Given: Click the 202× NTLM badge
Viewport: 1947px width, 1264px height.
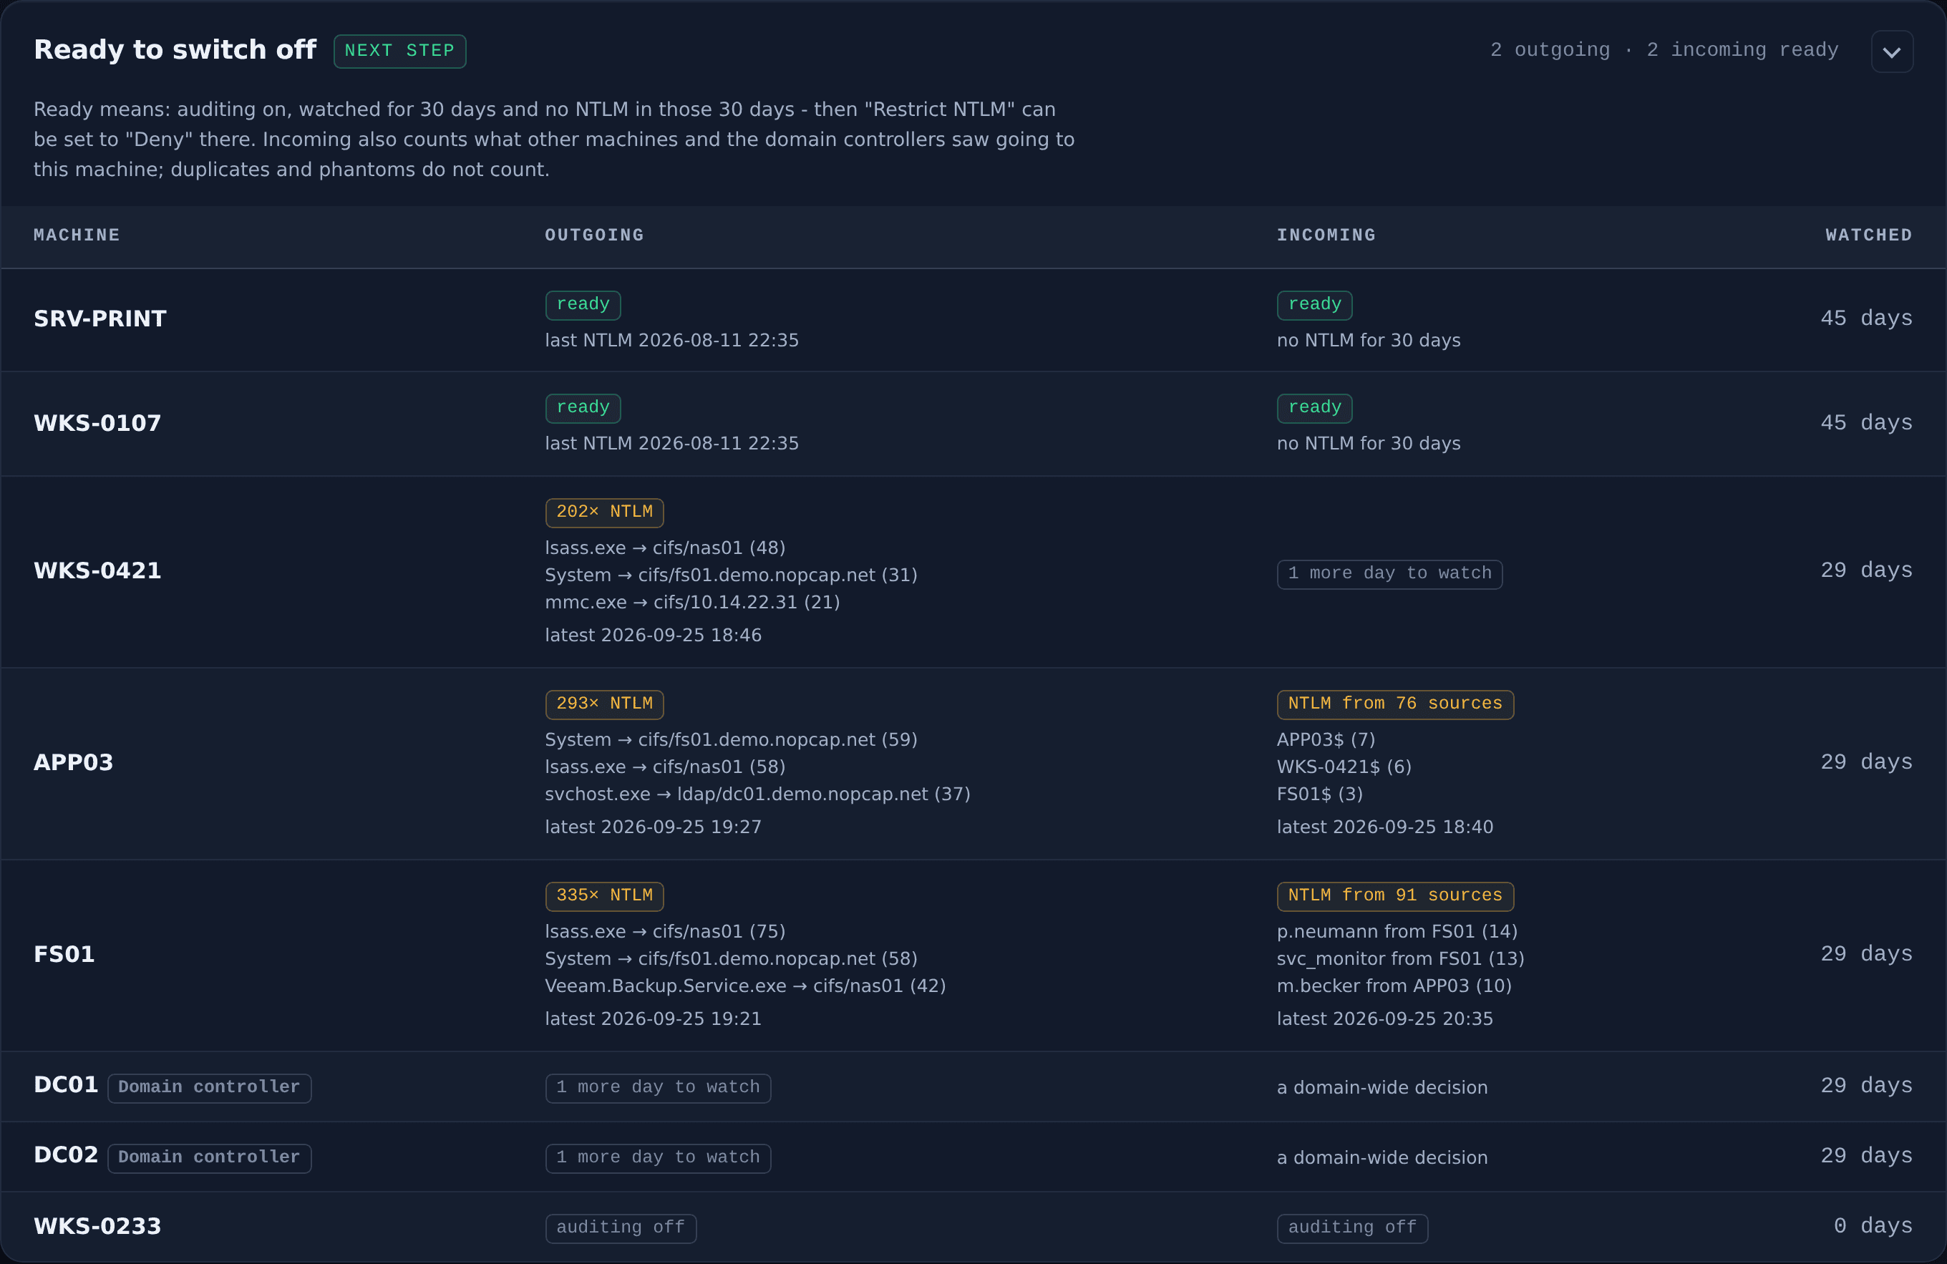Looking at the screenshot, I should coord(605,513).
